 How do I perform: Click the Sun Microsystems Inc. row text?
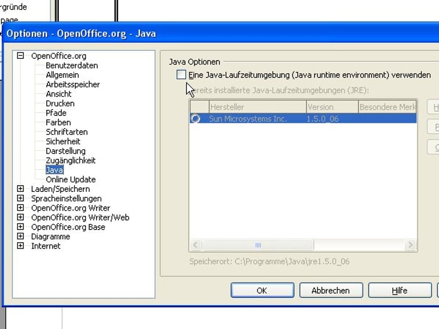click(x=248, y=119)
